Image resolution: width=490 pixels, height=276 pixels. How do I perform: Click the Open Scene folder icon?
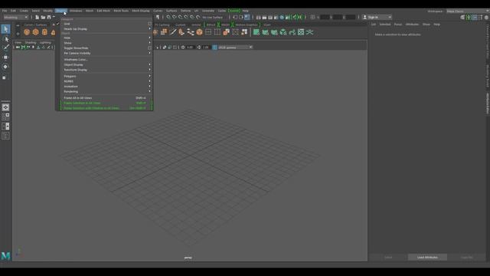43,17
